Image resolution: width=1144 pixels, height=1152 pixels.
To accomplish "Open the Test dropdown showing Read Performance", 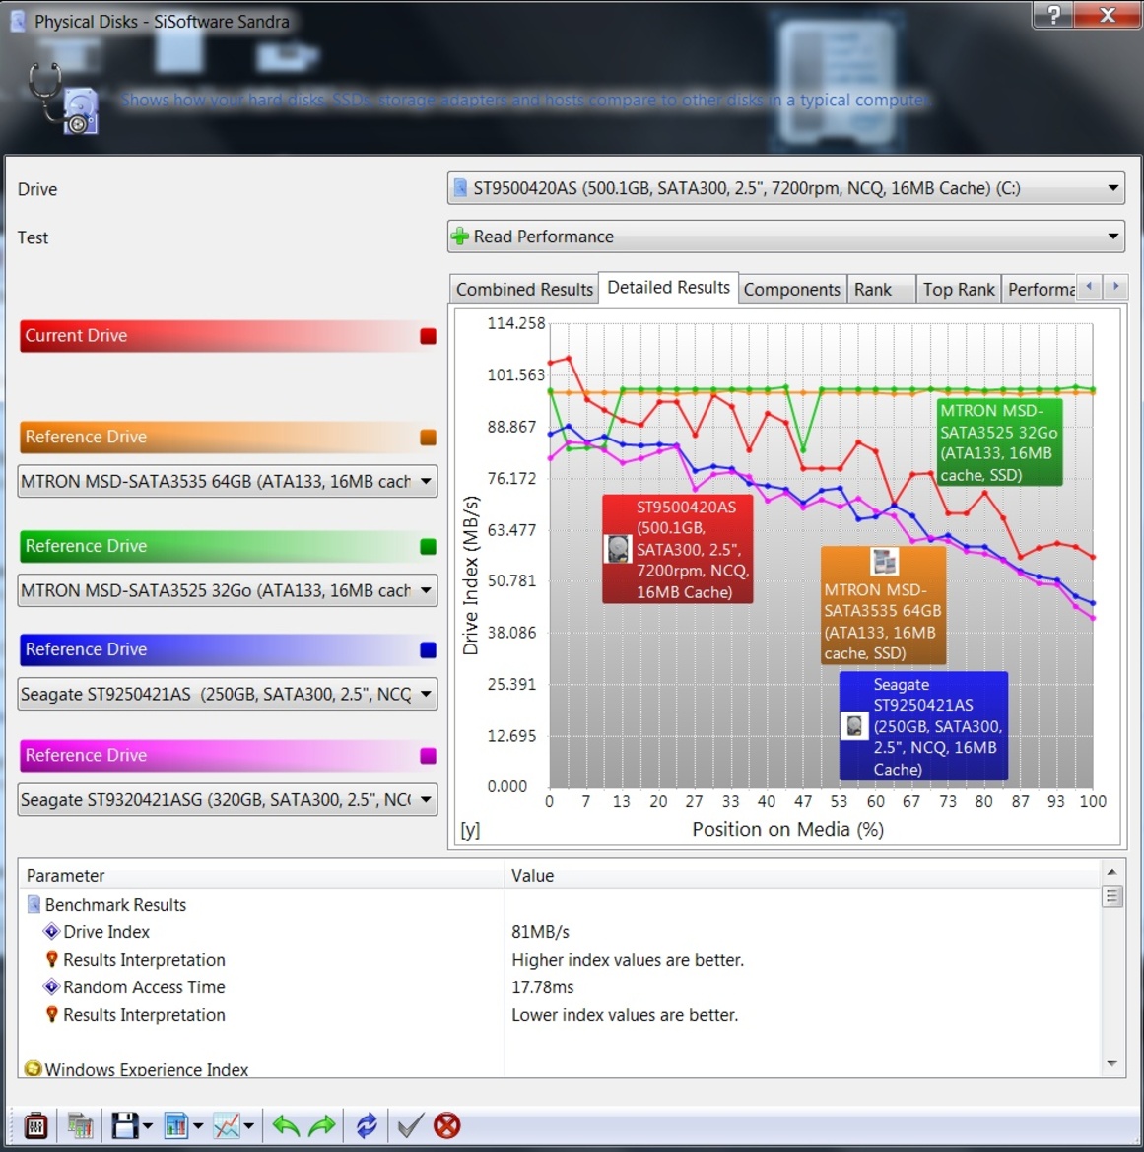I will tap(785, 237).
